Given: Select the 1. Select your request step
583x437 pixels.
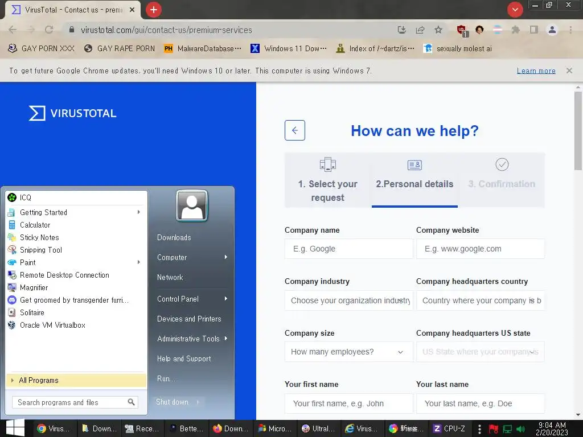Looking at the screenshot, I should point(327,180).
